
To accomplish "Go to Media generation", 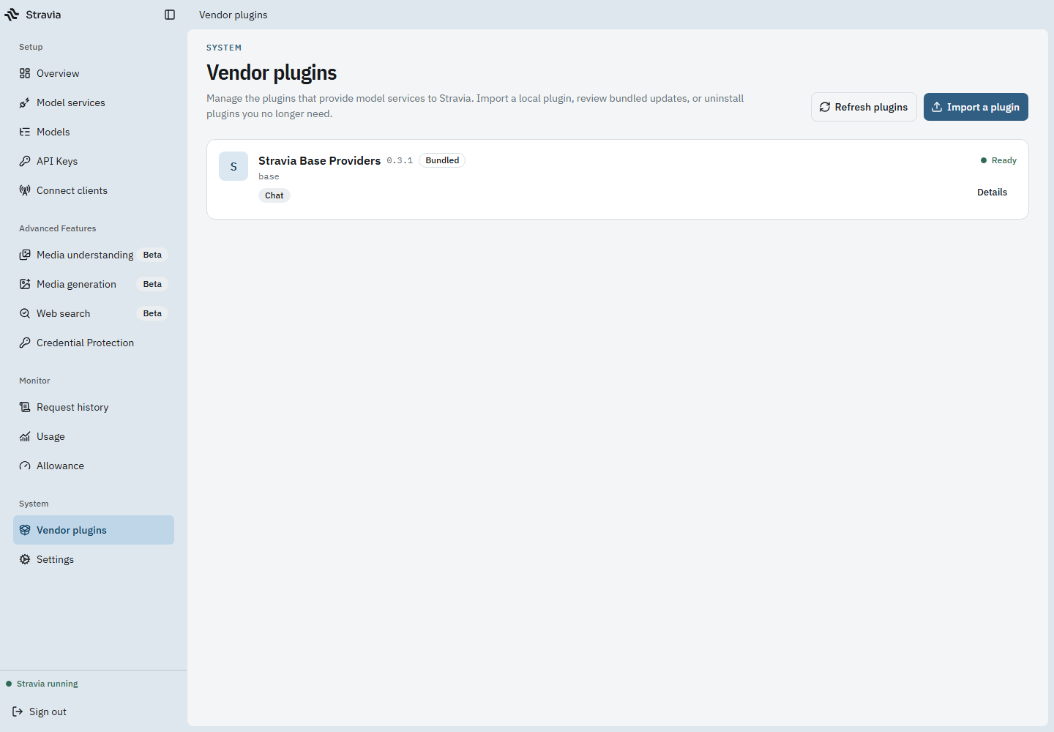I will [x=94, y=284].
